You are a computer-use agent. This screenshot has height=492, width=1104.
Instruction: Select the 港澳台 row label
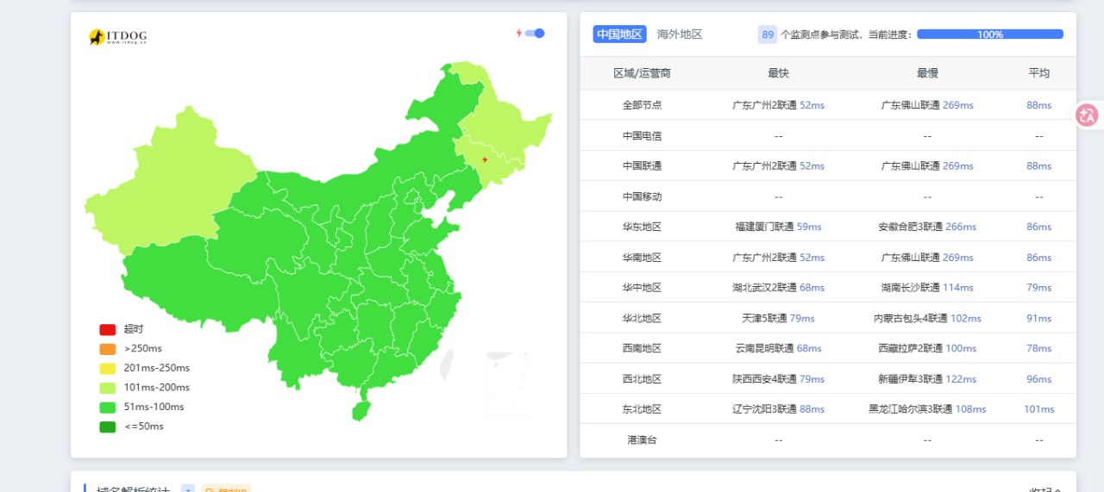point(642,439)
